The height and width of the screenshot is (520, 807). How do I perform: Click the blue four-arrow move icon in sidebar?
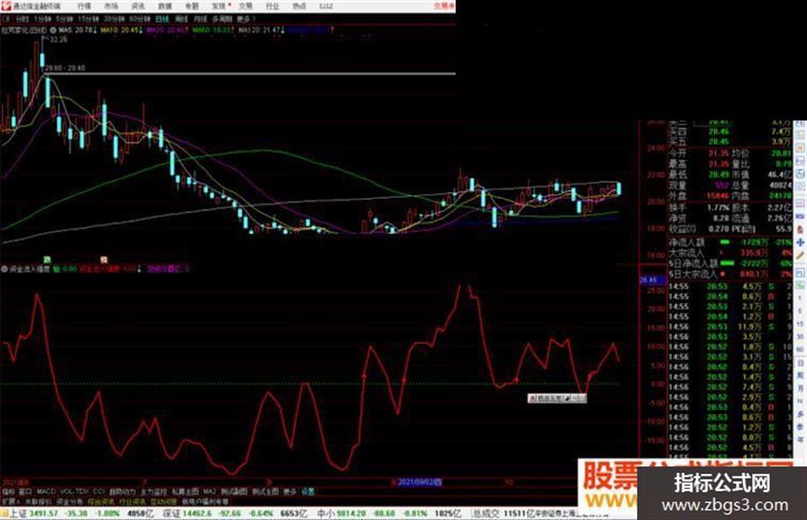800,242
